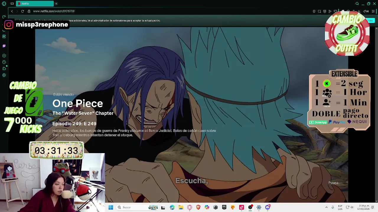The width and height of the screenshot is (378, 212).
Task: Open File Explorer from taskbar
Action: pyautogui.click(x=181, y=207)
